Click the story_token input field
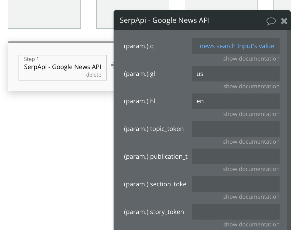The height and width of the screenshot is (230, 291). click(x=236, y=212)
